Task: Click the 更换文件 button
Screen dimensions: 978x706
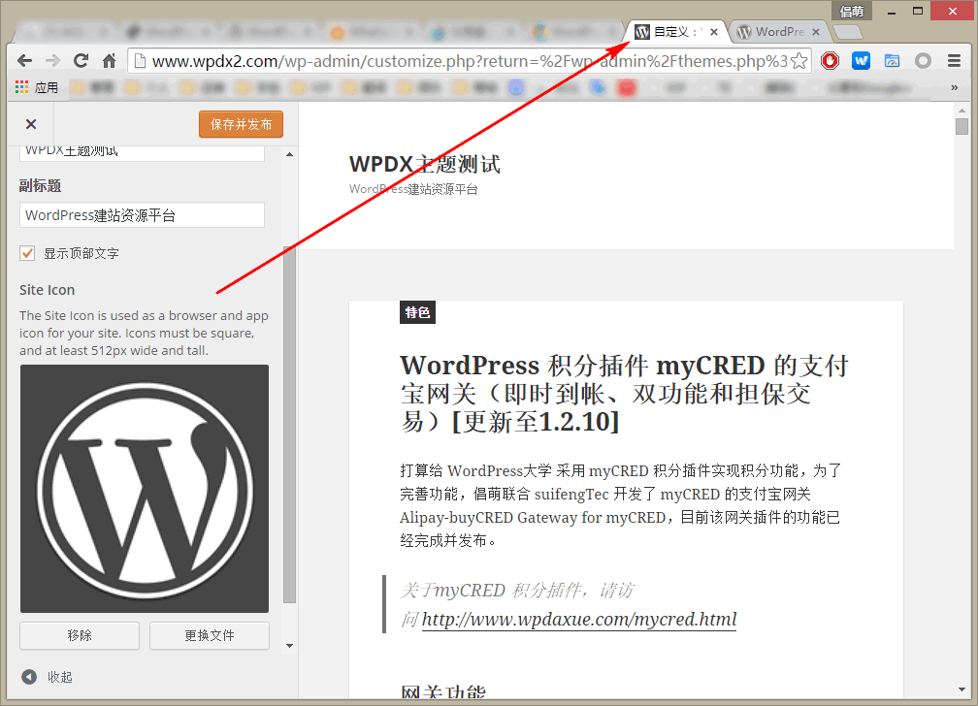Action: [x=210, y=635]
